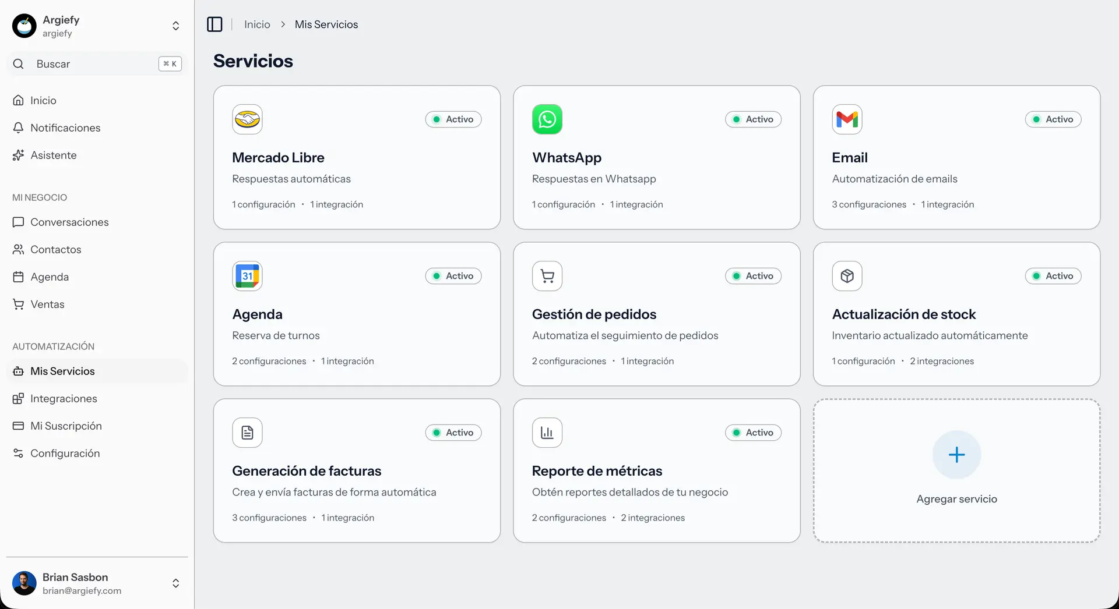Select the Gmail icon on the Email card
The width and height of the screenshot is (1119, 609).
point(847,119)
